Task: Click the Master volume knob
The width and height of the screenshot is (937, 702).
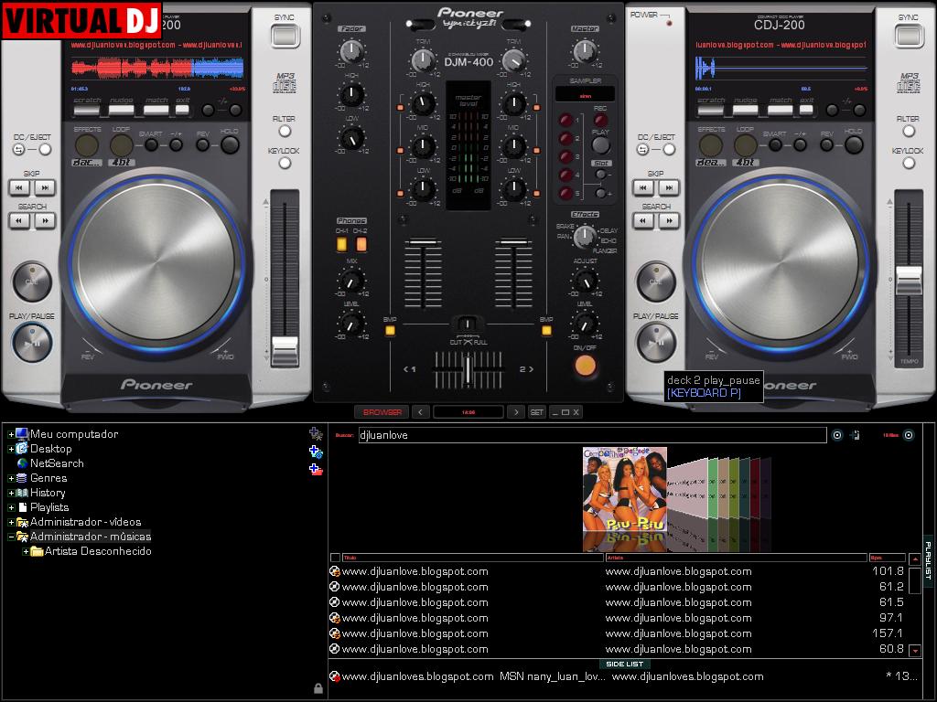Action: point(585,52)
